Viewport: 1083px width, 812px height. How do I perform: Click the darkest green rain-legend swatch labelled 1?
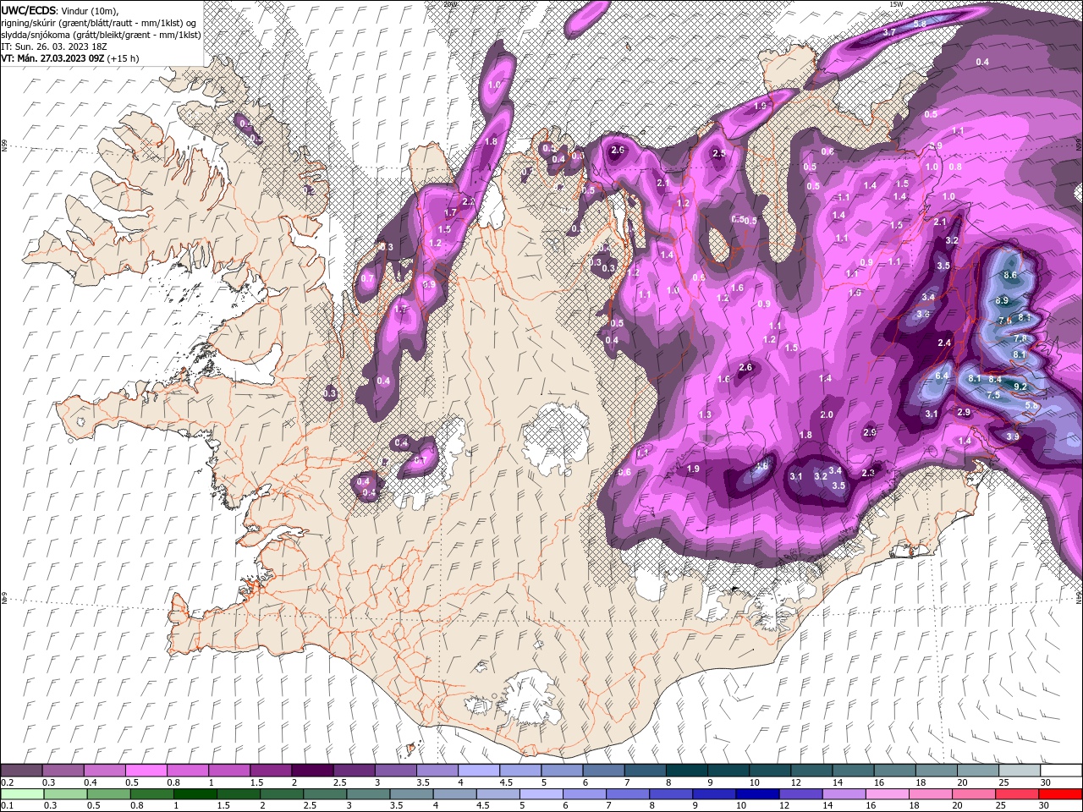click(x=194, y=794)
